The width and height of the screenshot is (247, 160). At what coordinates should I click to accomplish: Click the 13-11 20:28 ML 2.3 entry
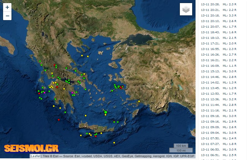click(218, 4)
